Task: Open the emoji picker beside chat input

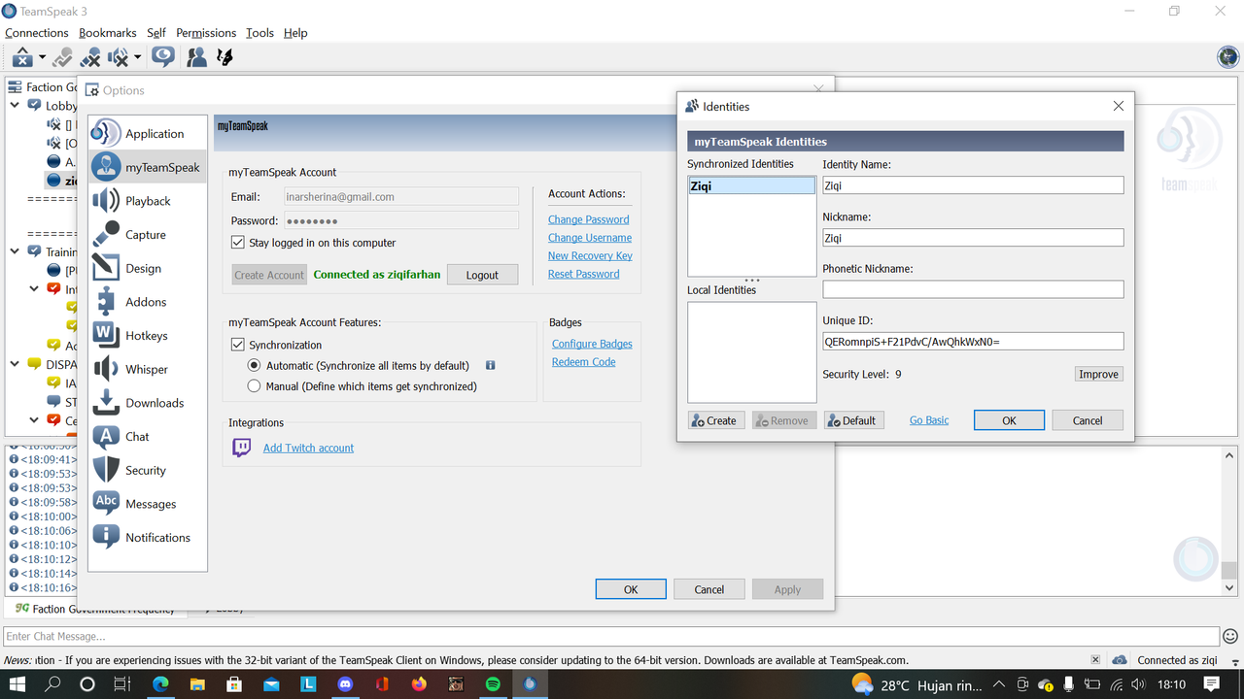Action: 1230,637
